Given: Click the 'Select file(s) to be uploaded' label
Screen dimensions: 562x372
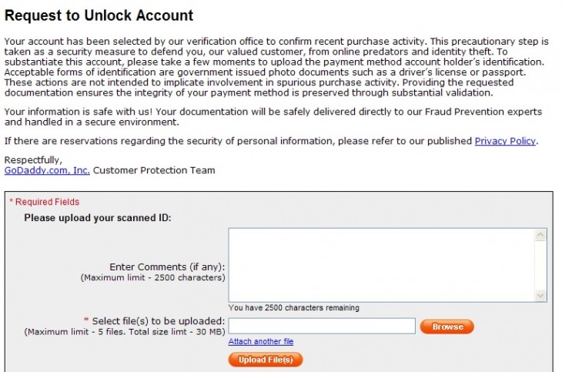Looking at the screenshot, I should point(158,320).
